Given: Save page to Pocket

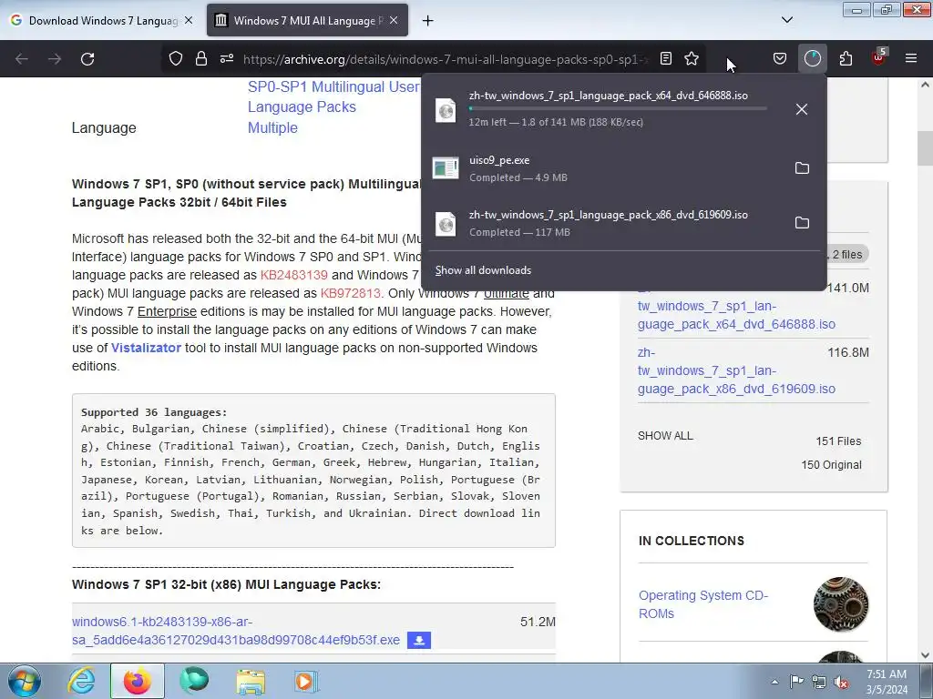Looking at the screenshot, I should click(780, 58).
